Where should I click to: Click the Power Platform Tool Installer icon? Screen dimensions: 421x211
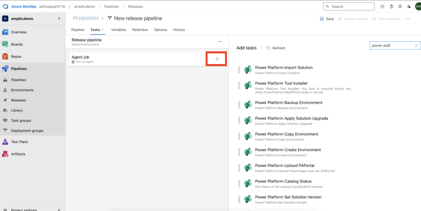pyautogui.click(x=248, y=86)
